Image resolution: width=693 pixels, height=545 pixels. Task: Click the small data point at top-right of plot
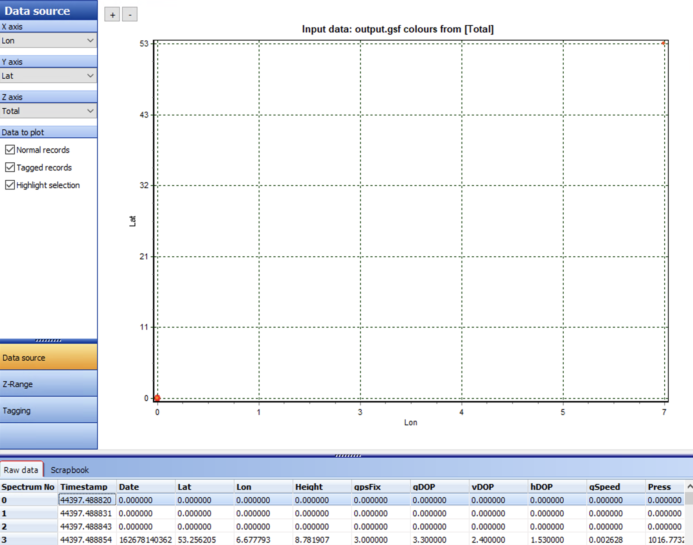pyautogui.click(x=663, y=43)
